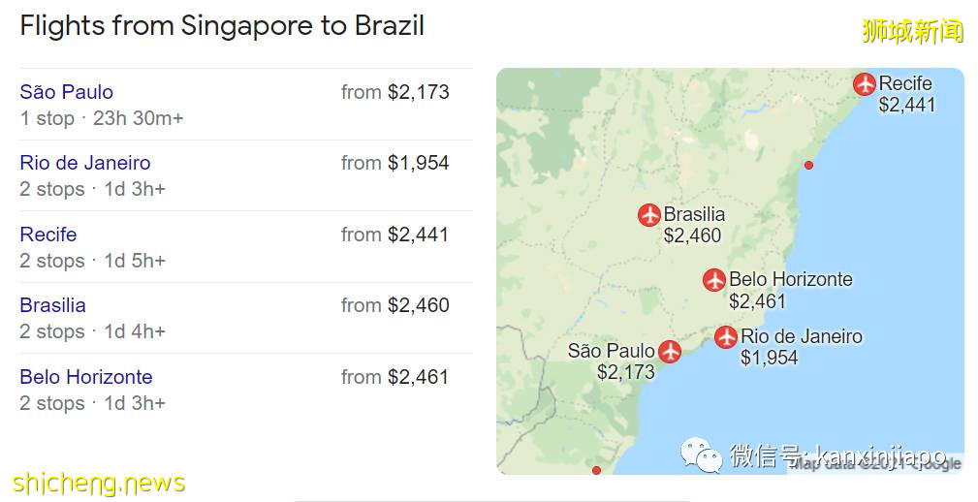Click the Recife $2,441 label on map
Viewport: 978px width, 502px height.
coord(907,105)
